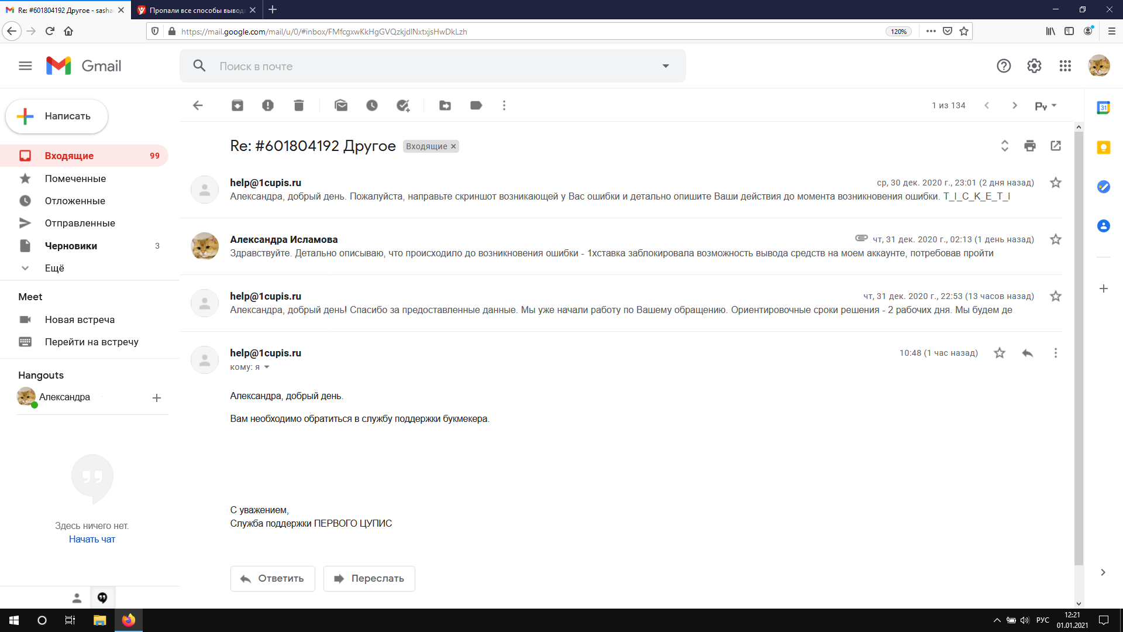Image resolution: width=1123 pixels, height=632 pixels.
Task: Star Александра Исламова's message
Action: (x=1055, y=239)
